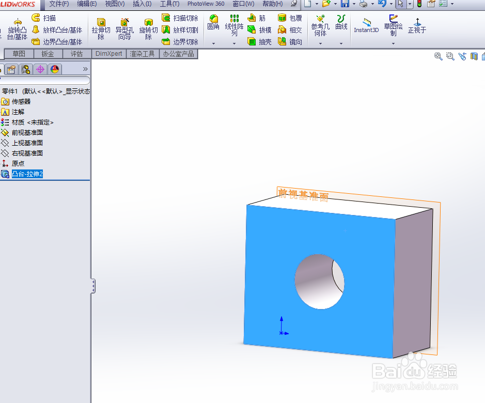Click the feature tree filter field
Screen dimensions: 485x403
point(45,80)
